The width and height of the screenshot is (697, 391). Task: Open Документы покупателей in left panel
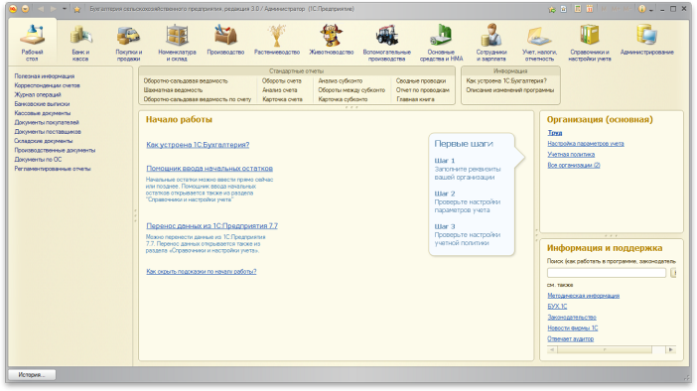pyautogui.click(x=47, y=122)
